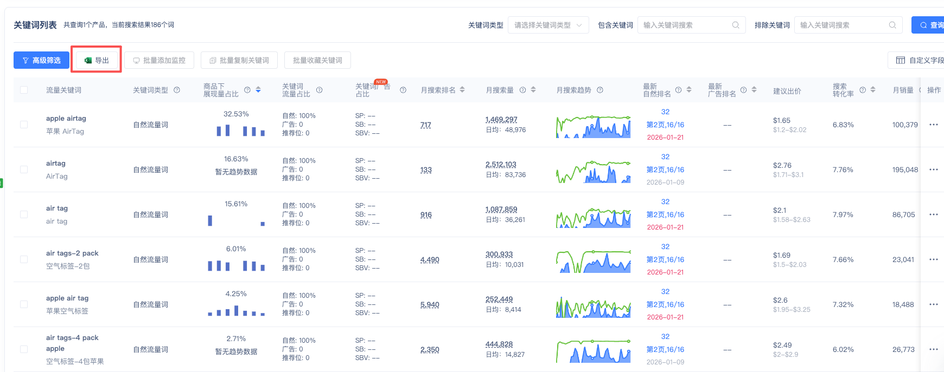This screenshot has width=944, height=372.
Task: Open 高级筛选 advanced filter panel
Action: click(x=41, y=60)
